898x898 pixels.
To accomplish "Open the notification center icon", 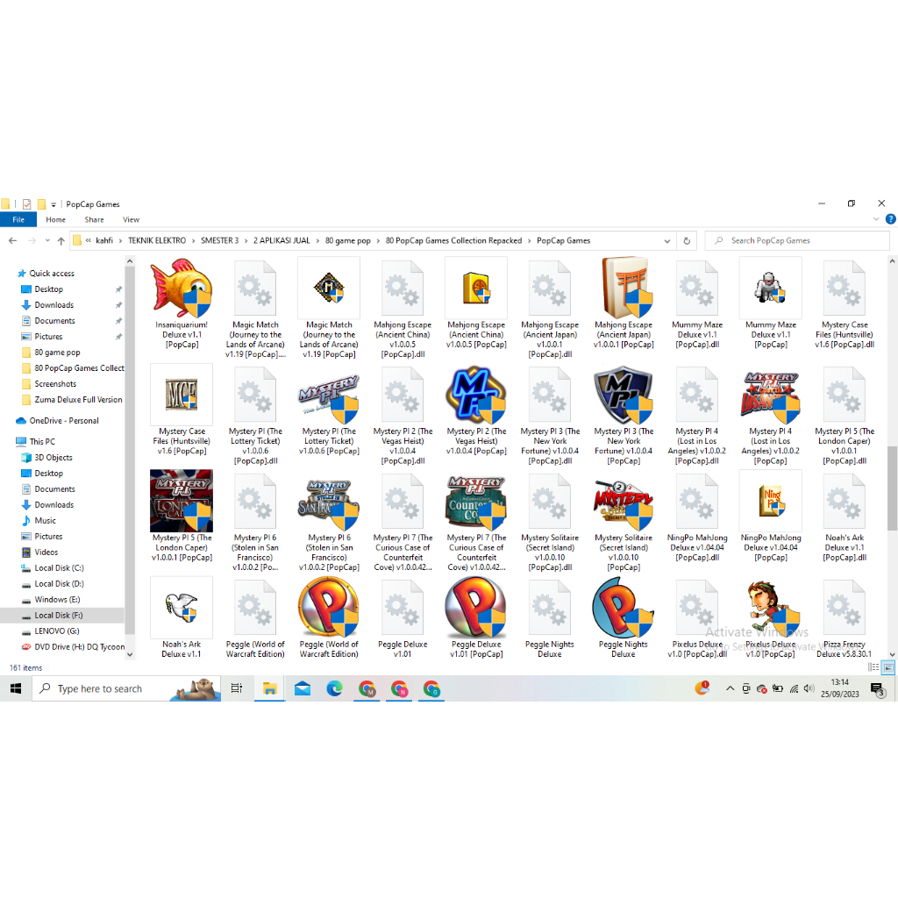I will click(x=877, y=689).
